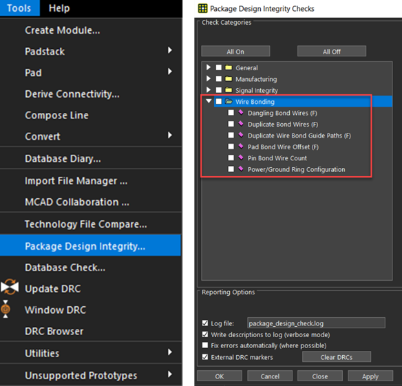
Task: Enable the Pin Bond Wire Count checkbox
Action: (231, 158)
